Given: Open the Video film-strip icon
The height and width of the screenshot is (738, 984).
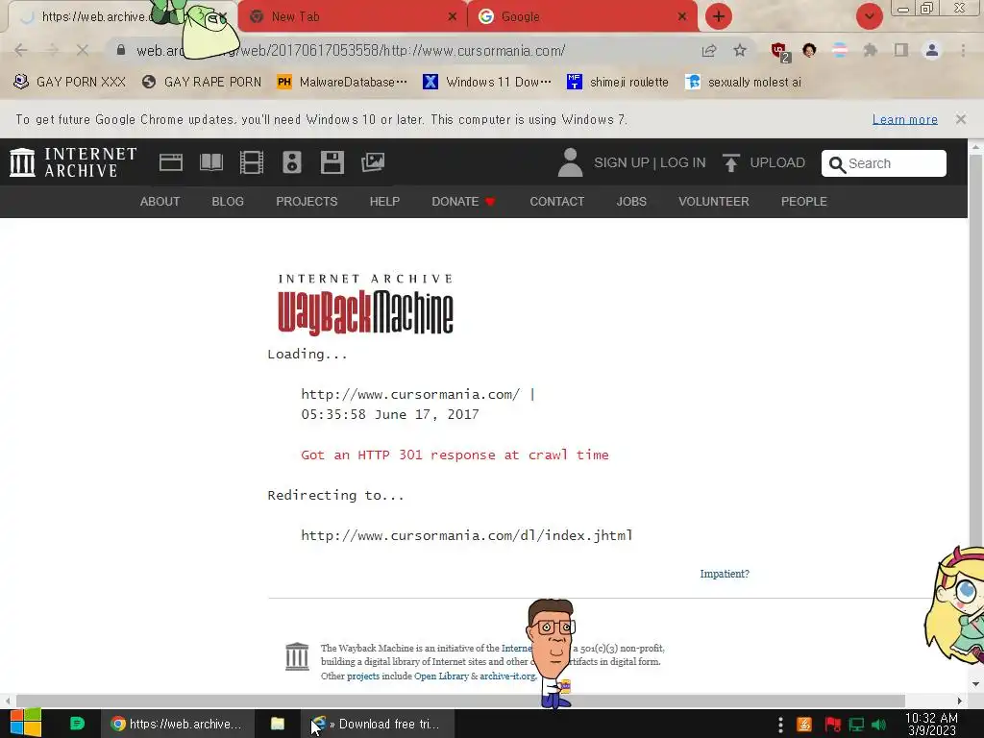Looking at the screenshot, I should 251,162.
